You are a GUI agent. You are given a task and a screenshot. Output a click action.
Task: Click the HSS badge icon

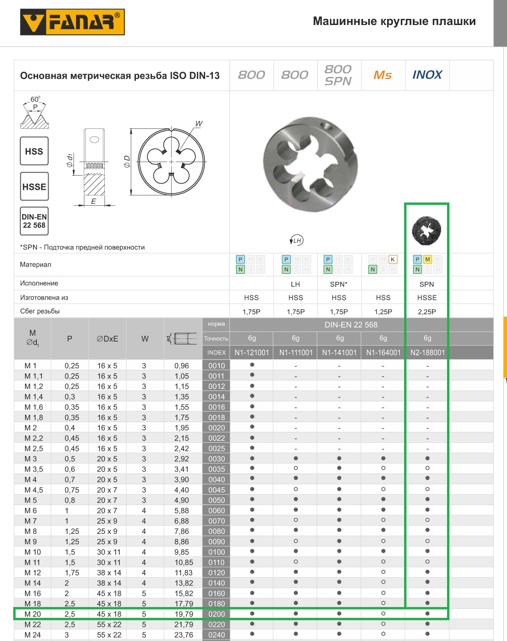click(x=34, y=151)
